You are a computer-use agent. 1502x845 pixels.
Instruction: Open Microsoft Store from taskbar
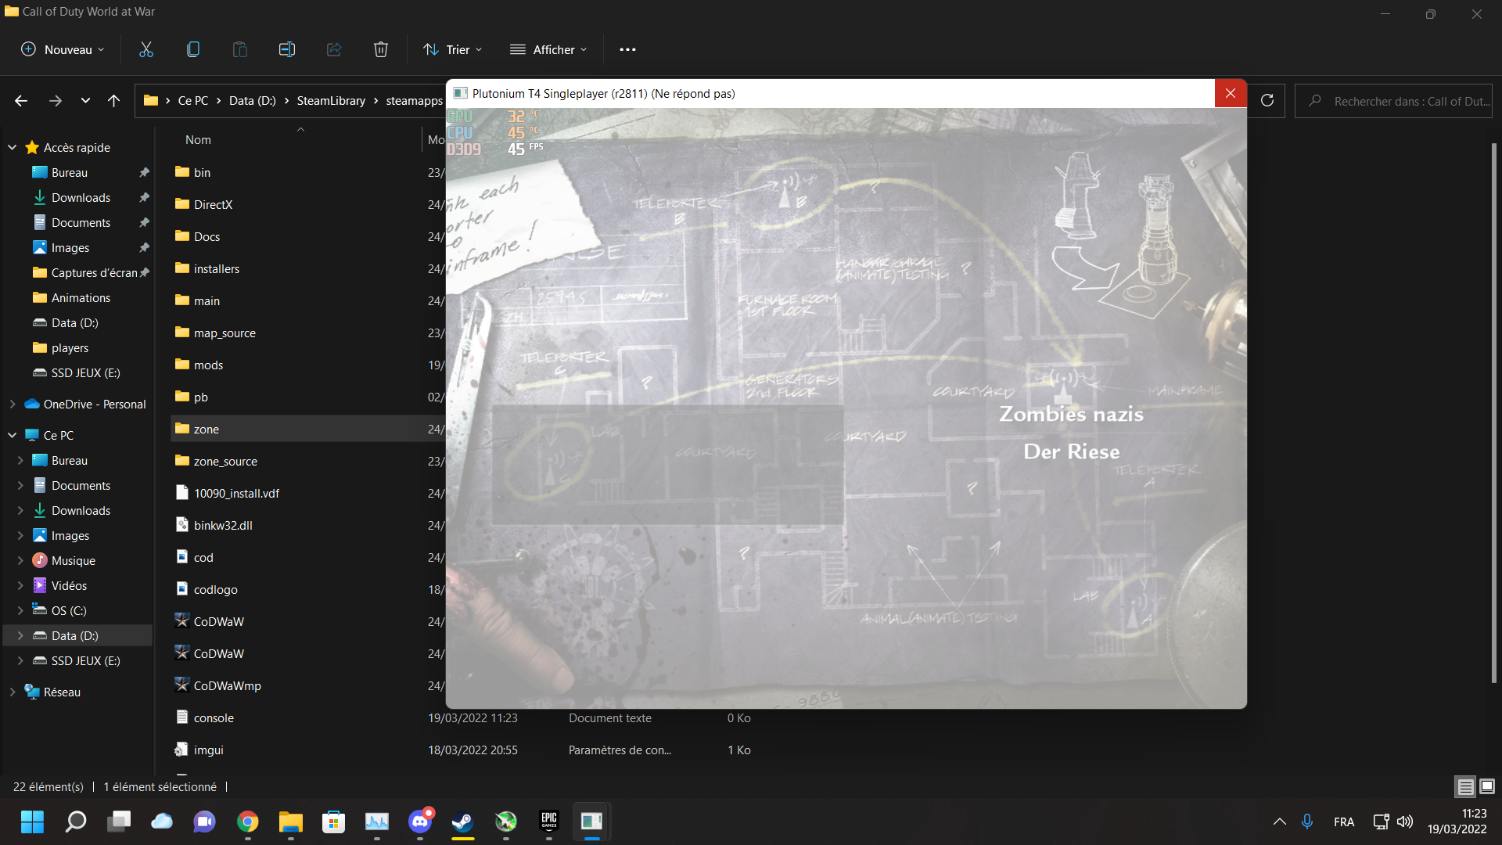tap(334, 822)
